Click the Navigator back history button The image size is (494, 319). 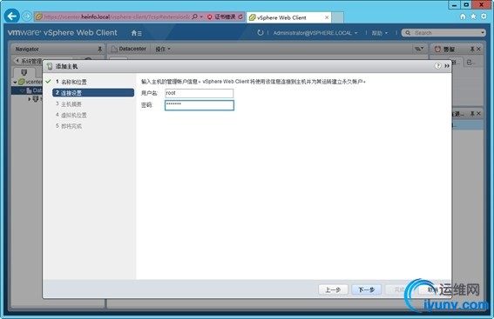point(17,61)
